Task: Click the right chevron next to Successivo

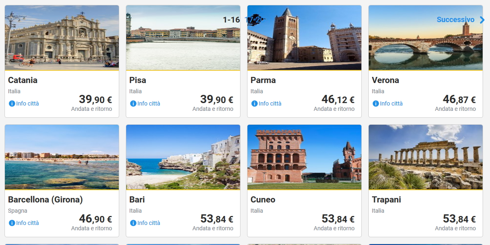Action: (482, 20)
